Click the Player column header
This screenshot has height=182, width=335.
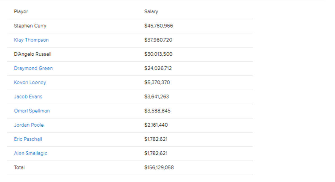click(x=21, y=12)
